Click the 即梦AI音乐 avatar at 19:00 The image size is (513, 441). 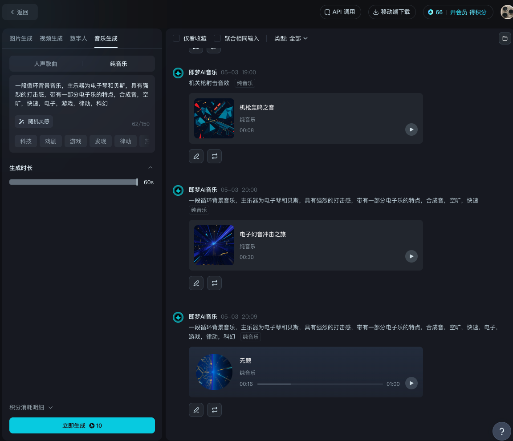(x=178, y=73)
